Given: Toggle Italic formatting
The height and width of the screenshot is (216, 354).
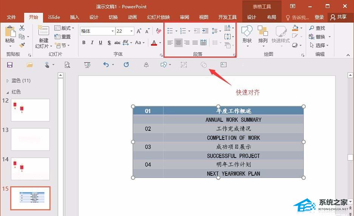Looking at the screenshot, I should [92, 42].
